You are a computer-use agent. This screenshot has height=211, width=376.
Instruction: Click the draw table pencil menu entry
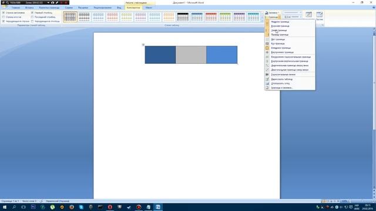[x=290, y=79]
